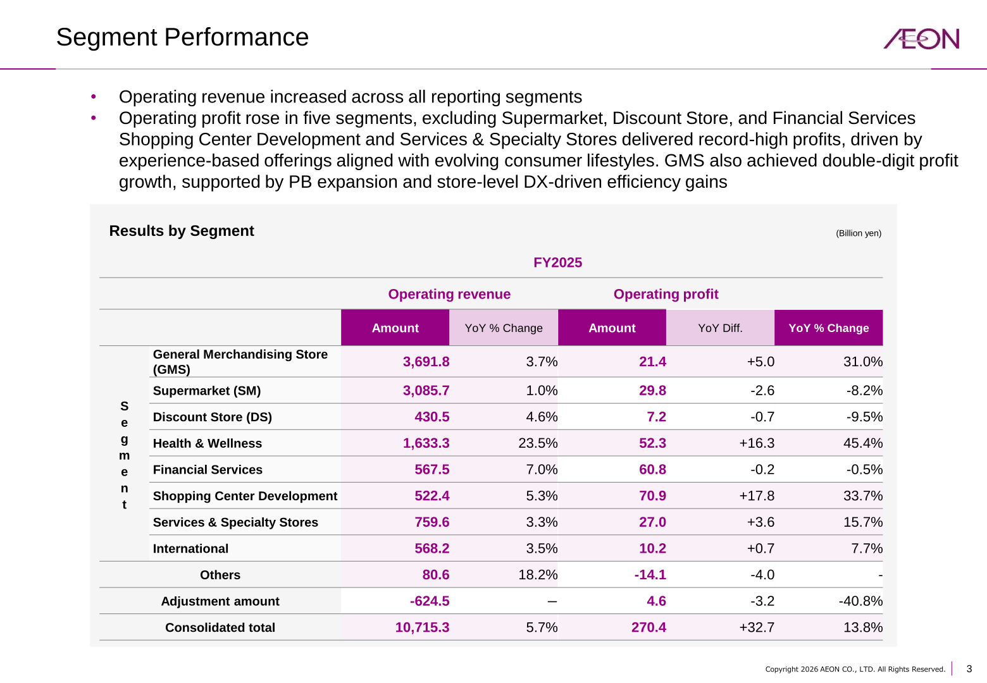Select Financial Services profit 60.8
The image size is (987, 683).
(x=652, y=470)
